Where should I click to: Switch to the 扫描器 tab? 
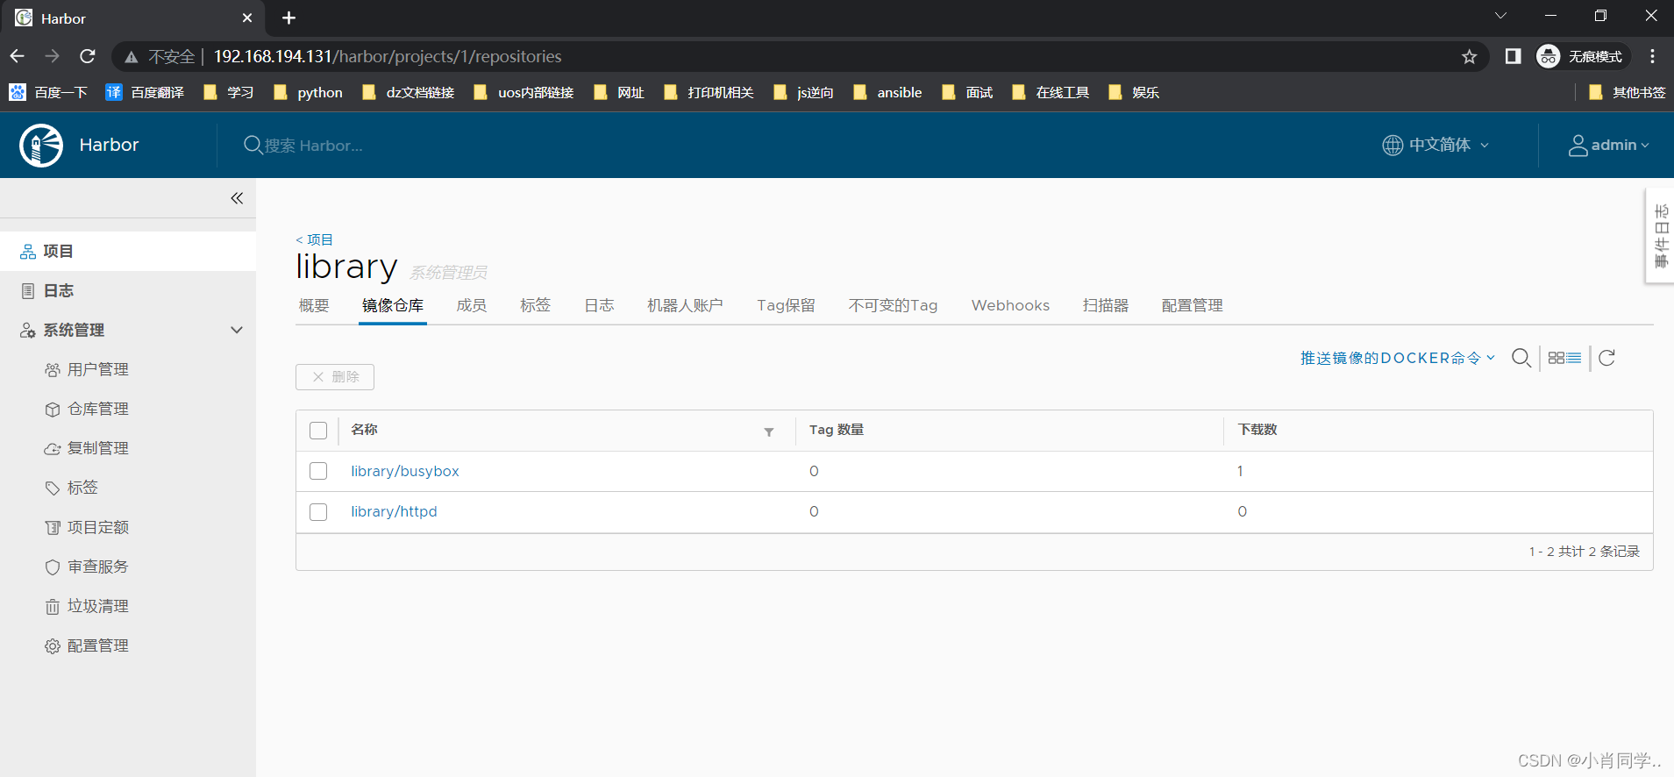pos(1106,305)
